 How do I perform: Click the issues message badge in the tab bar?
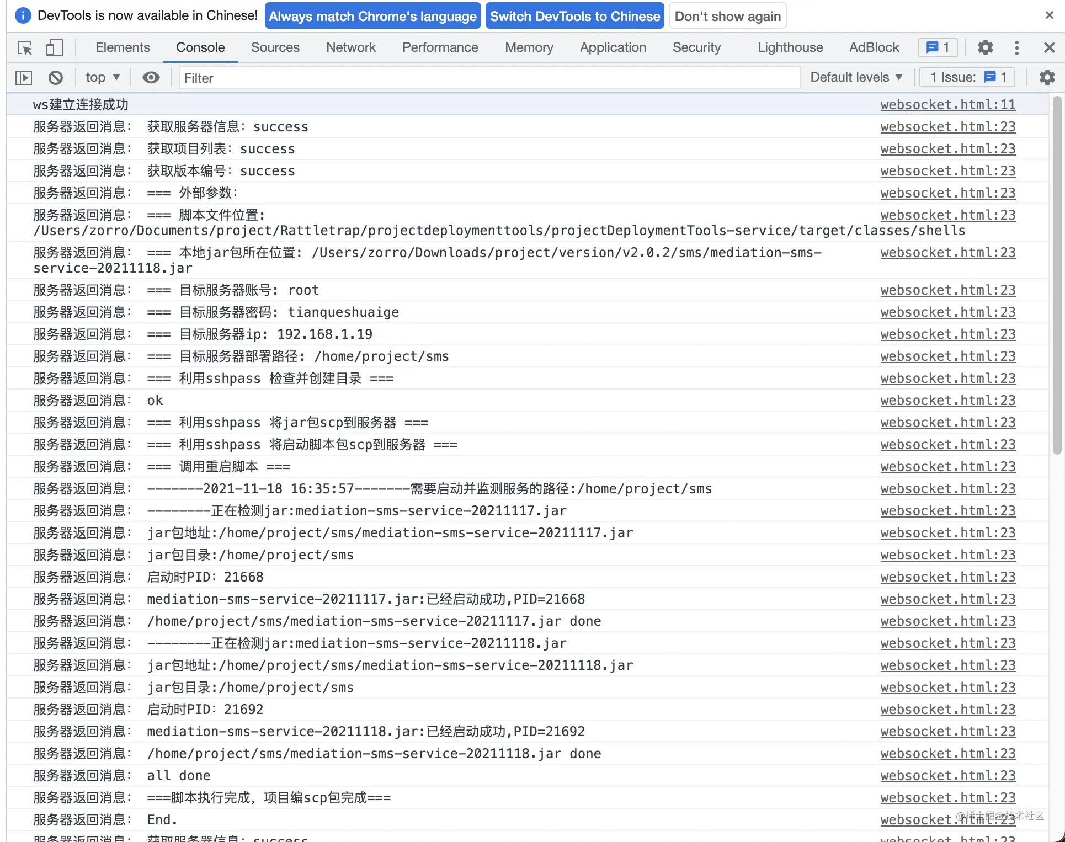pyautogui.click(x=938, y=47)
